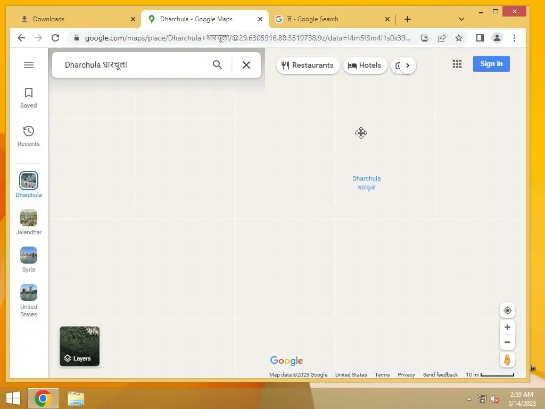The width and height of the screenshot is (545, 409).
Task: Open the taskbar clock and date
Action: [x=522, y=399]
